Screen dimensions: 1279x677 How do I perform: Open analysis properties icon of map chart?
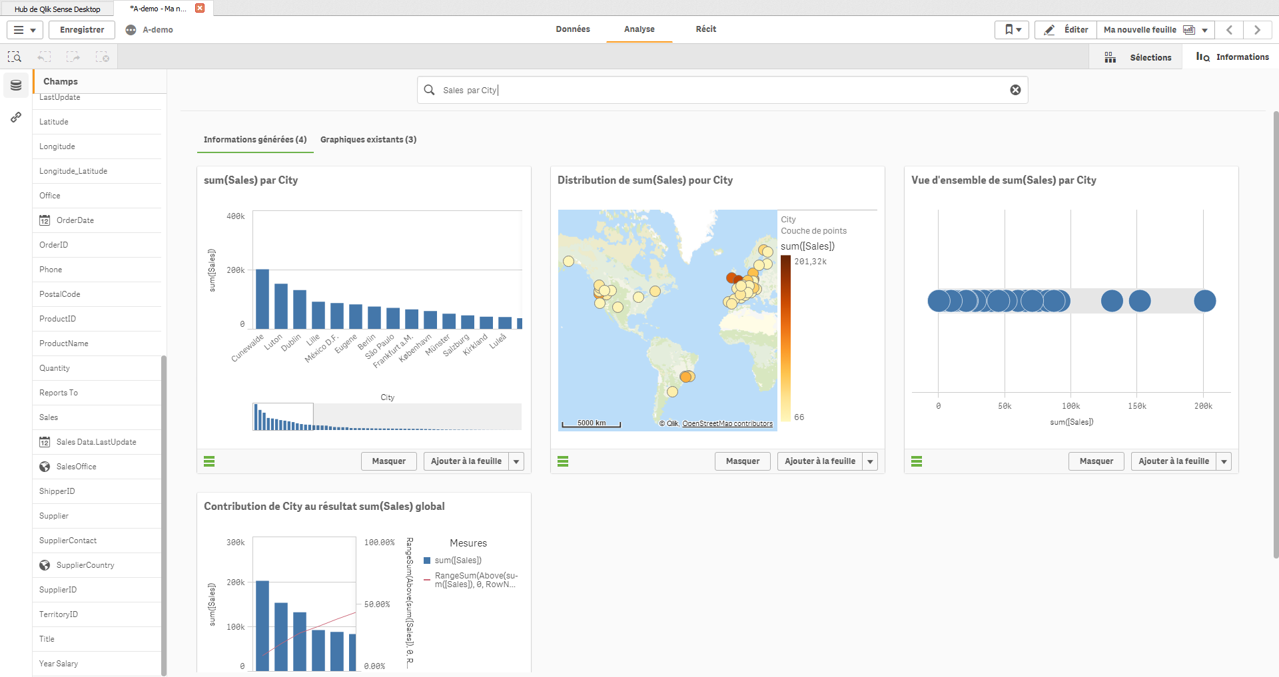click(x=563, y=461)
